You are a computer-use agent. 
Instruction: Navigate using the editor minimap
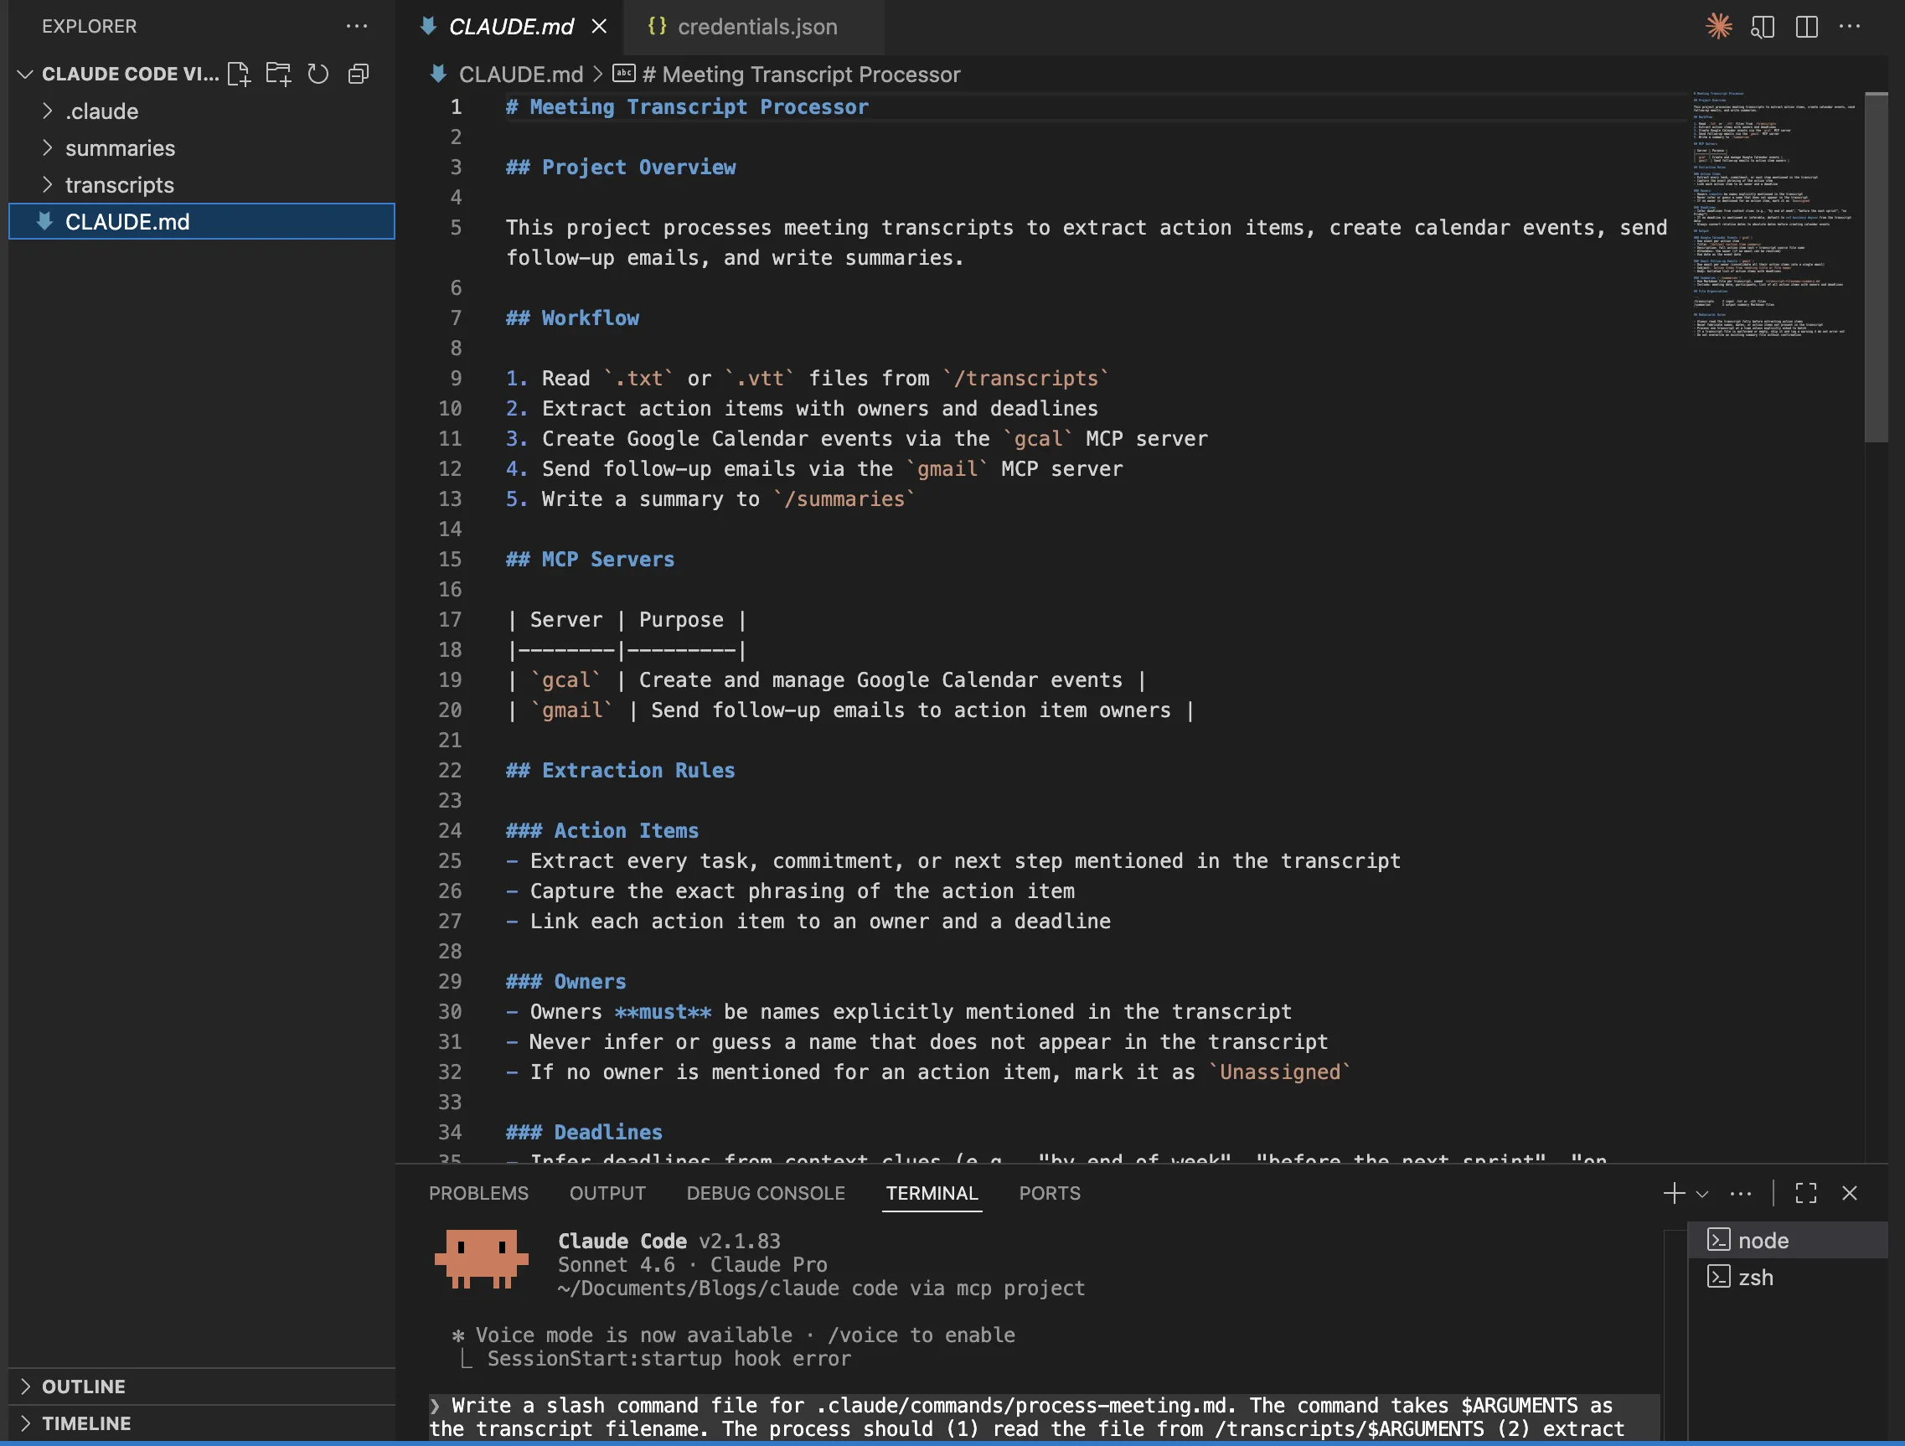click(1773, 215)
